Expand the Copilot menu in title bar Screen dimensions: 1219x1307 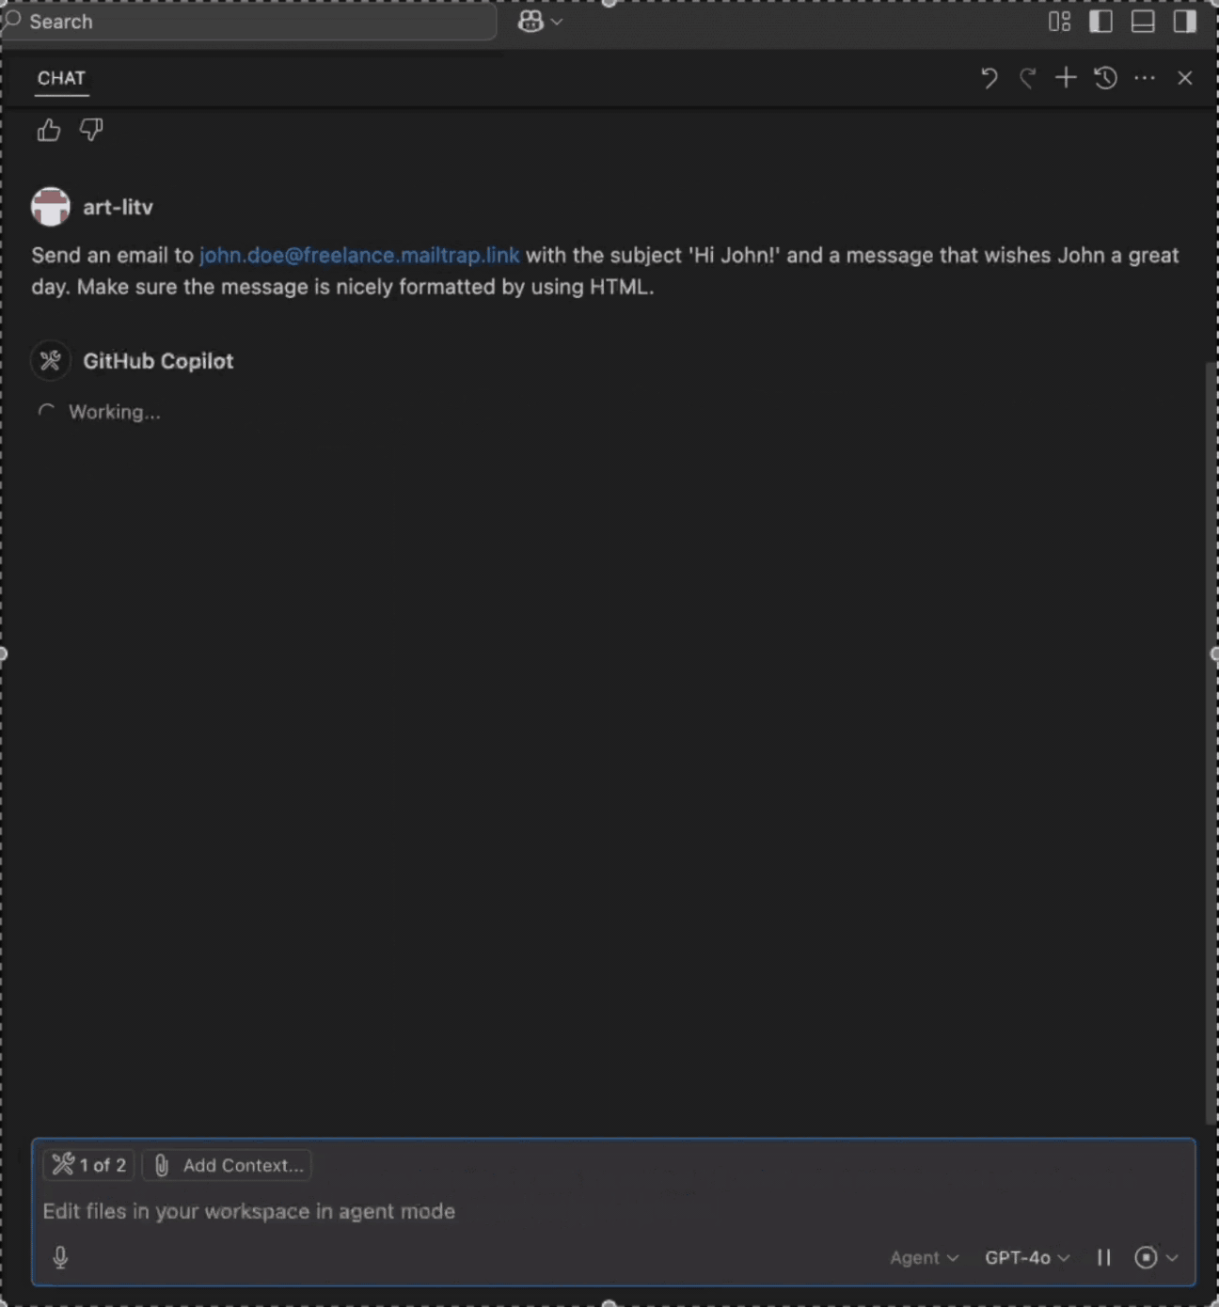pyautogui.click(x=540, y=22)
